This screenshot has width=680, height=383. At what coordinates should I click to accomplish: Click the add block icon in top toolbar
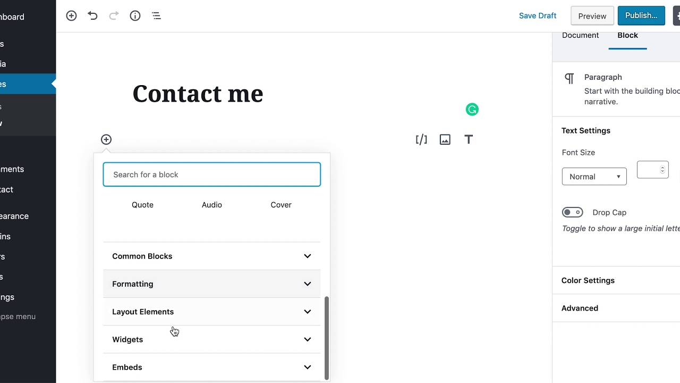(71, 16)
